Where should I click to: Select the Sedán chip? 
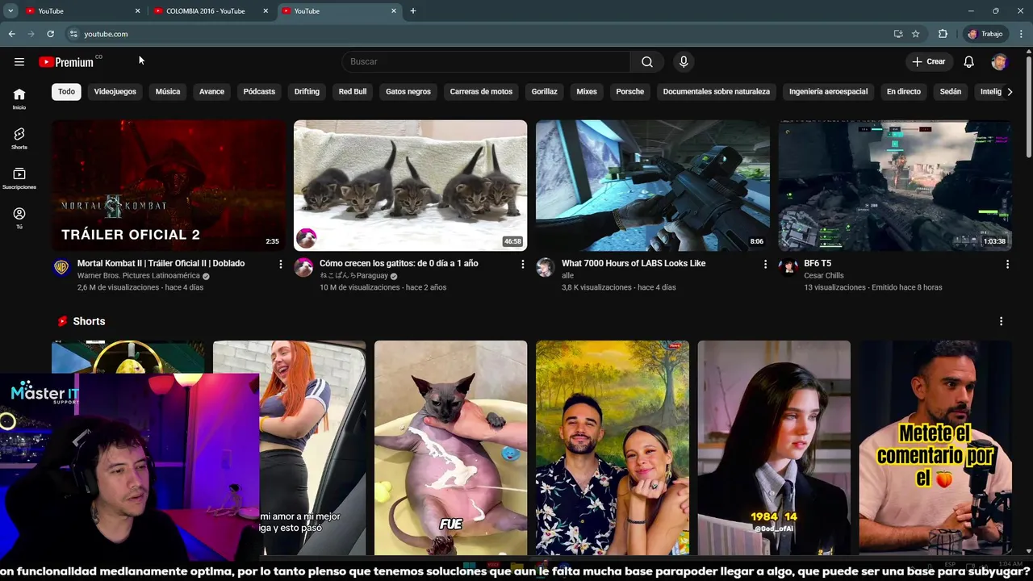pos(951,91)
